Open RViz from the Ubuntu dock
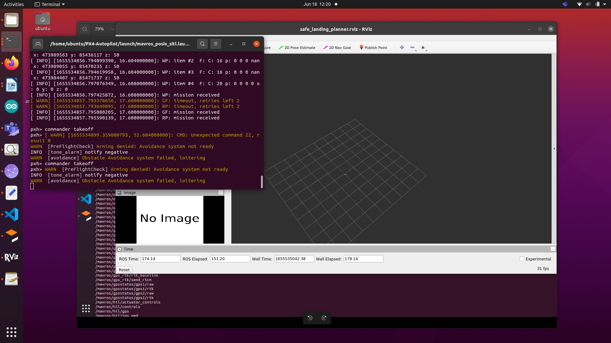This screenshot has width=611, height=343. (11, 257)
